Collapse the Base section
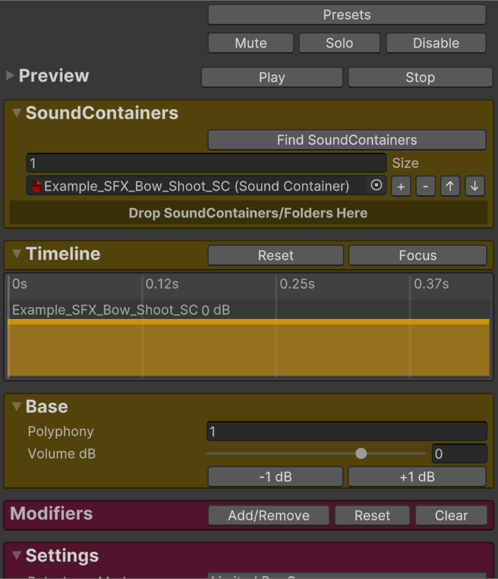The image size is (498, 579). (17, 407)
